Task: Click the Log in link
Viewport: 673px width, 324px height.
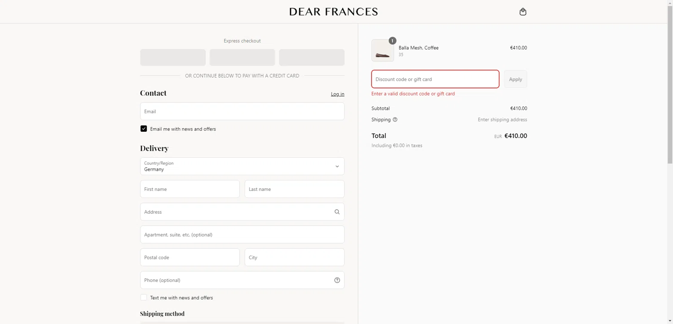Action: [x=337, y=94]
